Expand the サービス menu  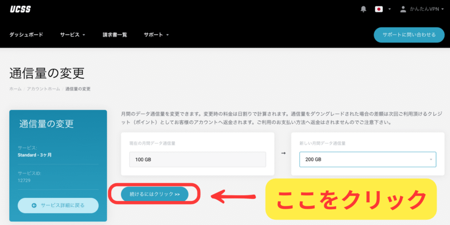pyautogui.click(x=73, y=35)
